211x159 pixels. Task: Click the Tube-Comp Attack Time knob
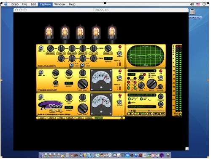[x=56, y=73]
